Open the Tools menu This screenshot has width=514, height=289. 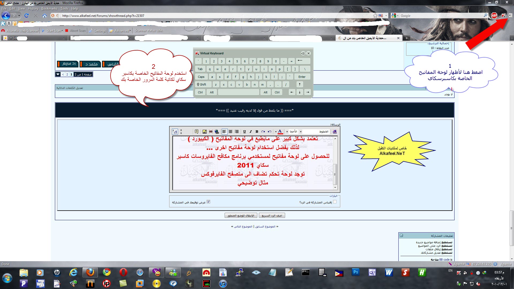pyautogui.click(x=64, y=9)
